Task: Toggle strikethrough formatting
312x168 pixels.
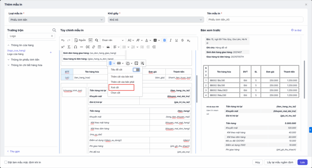Action: click(183, 40)
